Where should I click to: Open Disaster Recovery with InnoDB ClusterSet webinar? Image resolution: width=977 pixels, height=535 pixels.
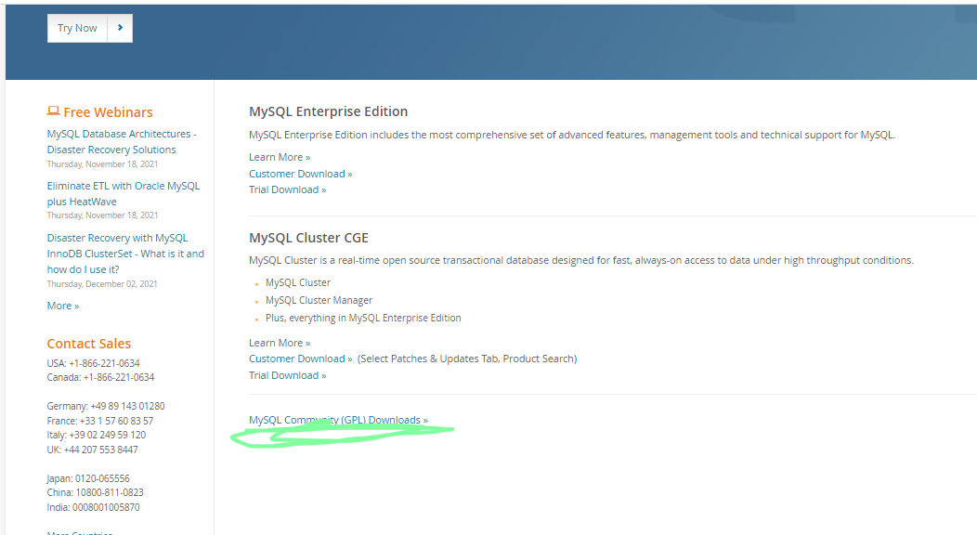(x=125, y=254)
